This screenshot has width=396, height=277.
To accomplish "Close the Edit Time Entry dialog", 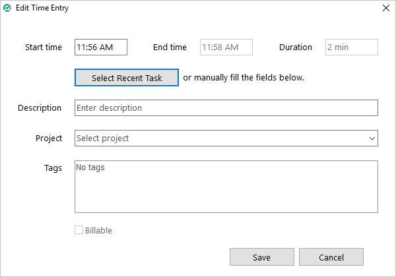I will click(x=385, y=8).
